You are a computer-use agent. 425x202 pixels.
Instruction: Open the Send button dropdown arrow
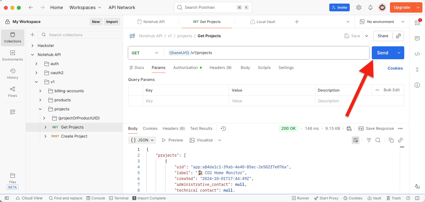tap(399, 53)
